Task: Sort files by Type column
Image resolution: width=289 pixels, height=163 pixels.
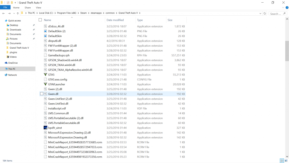Action: [x=140, y=20]
